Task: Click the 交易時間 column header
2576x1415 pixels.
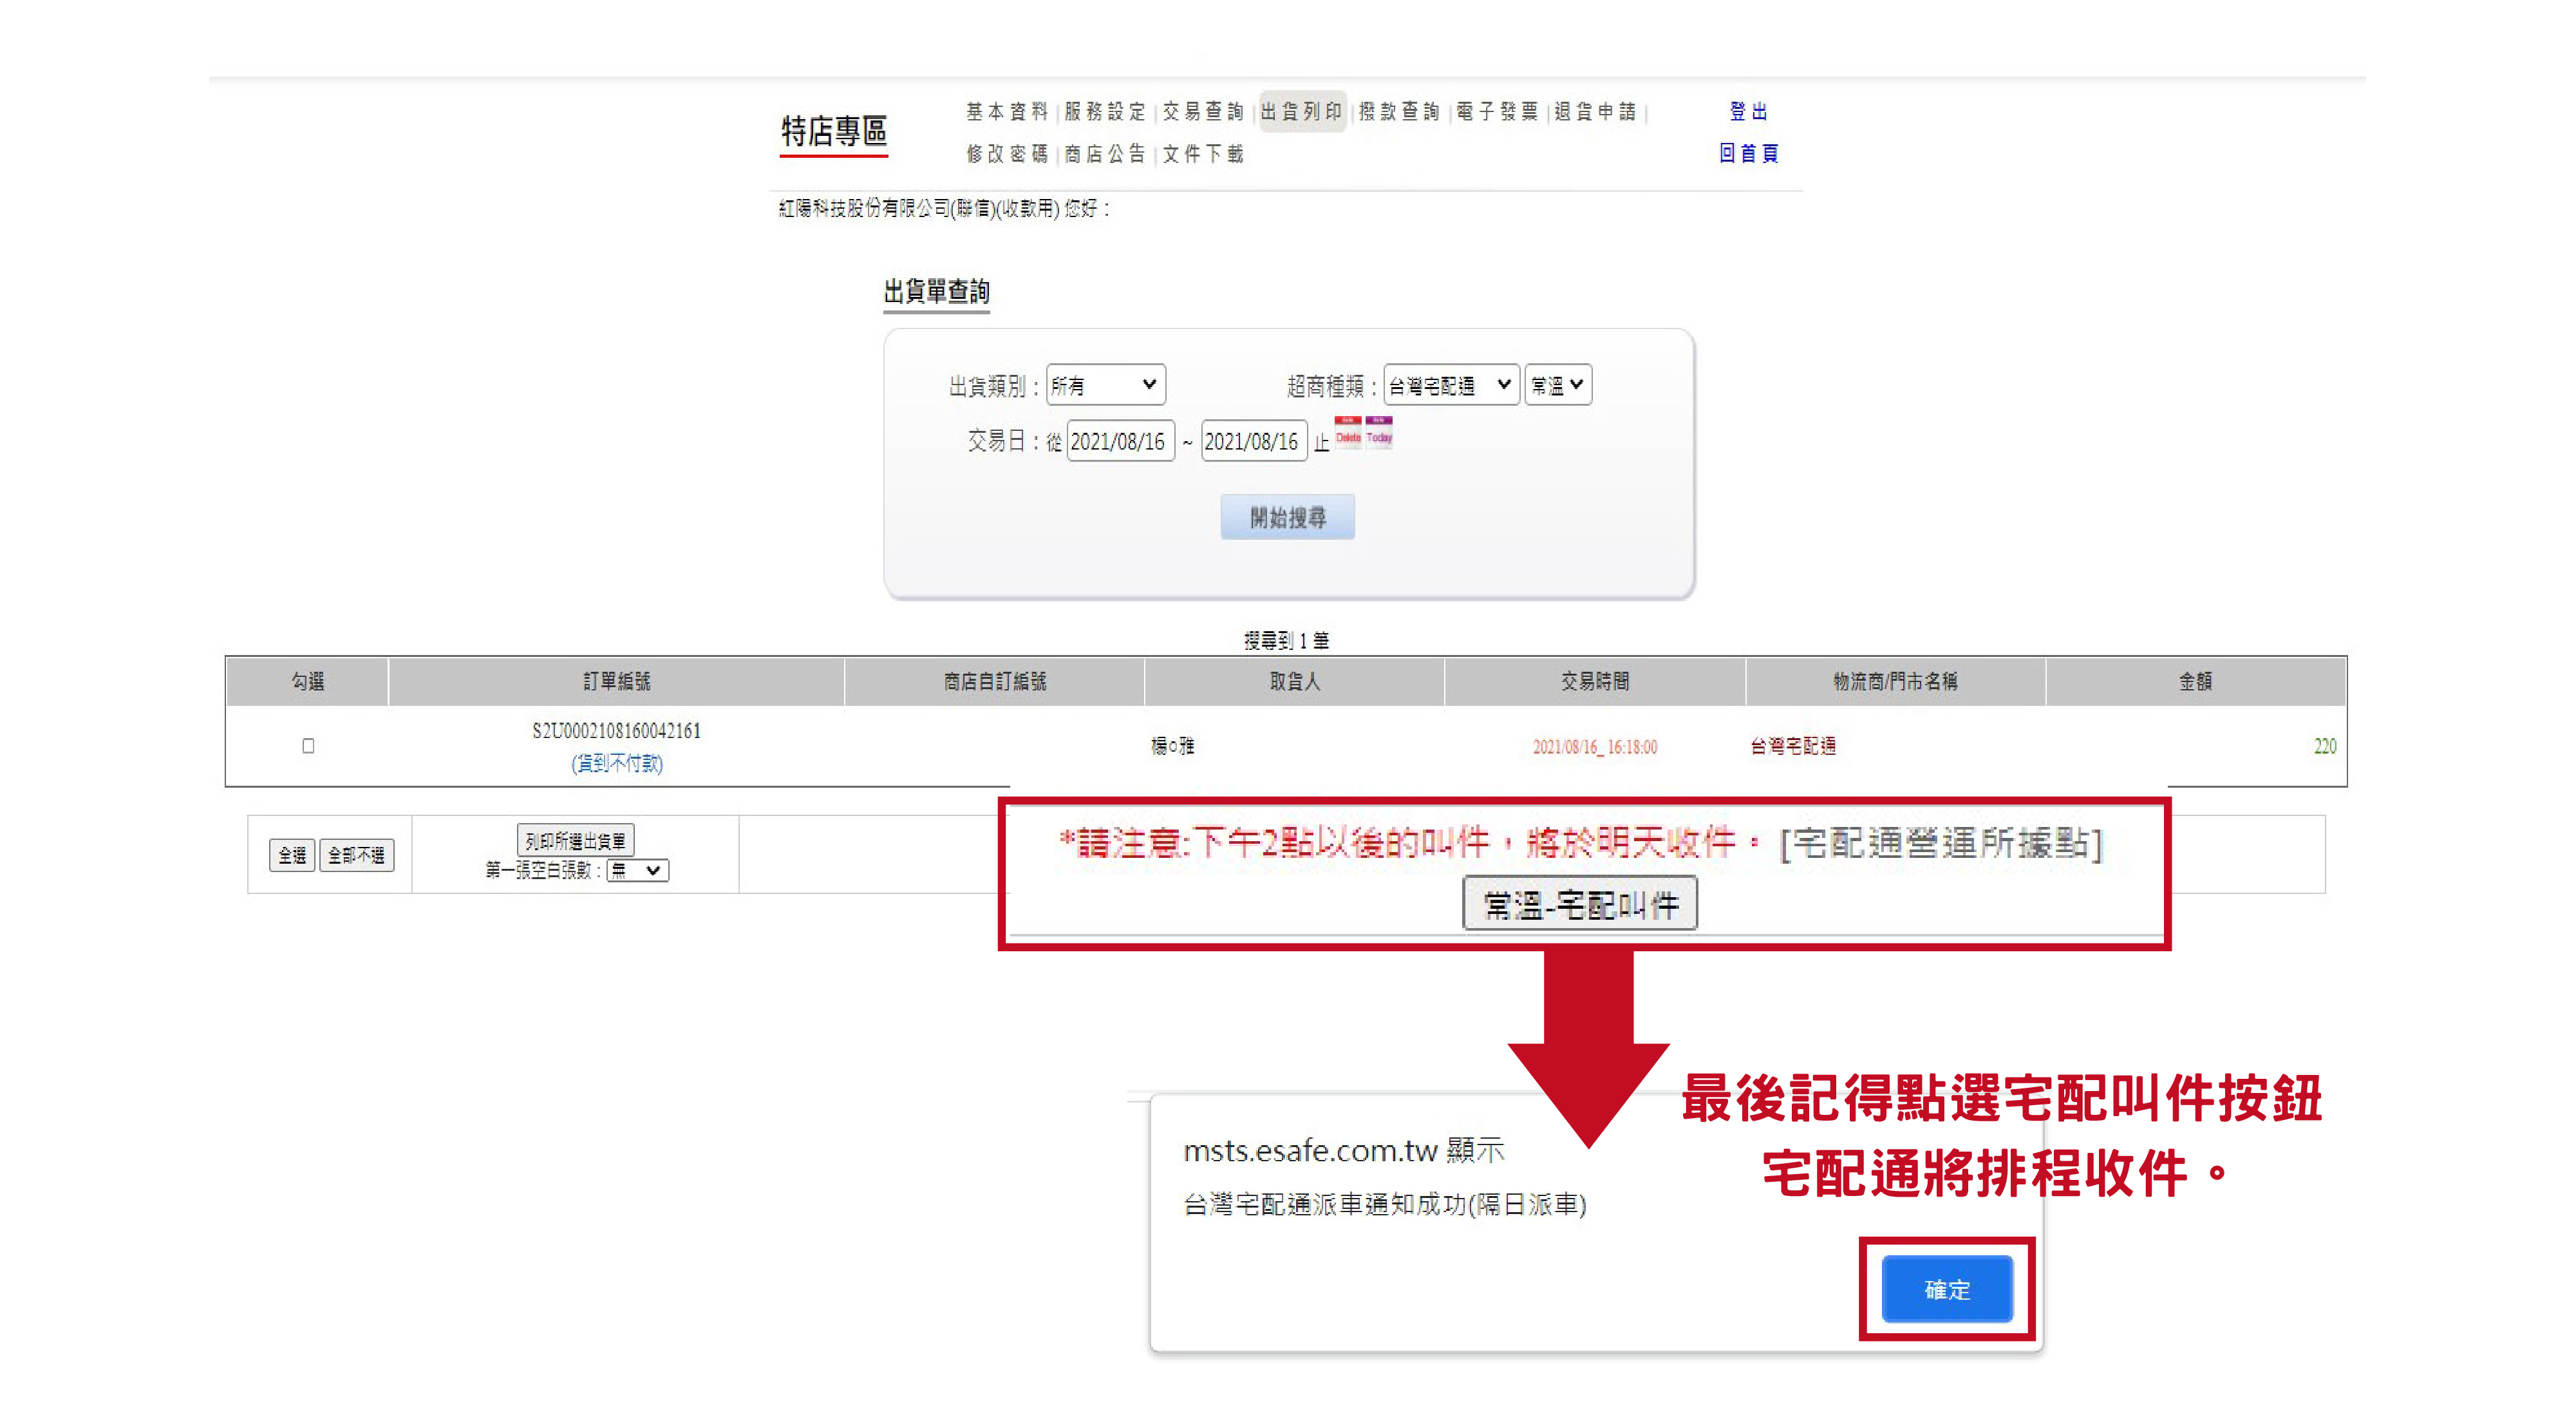Action: click(1594, 681)
